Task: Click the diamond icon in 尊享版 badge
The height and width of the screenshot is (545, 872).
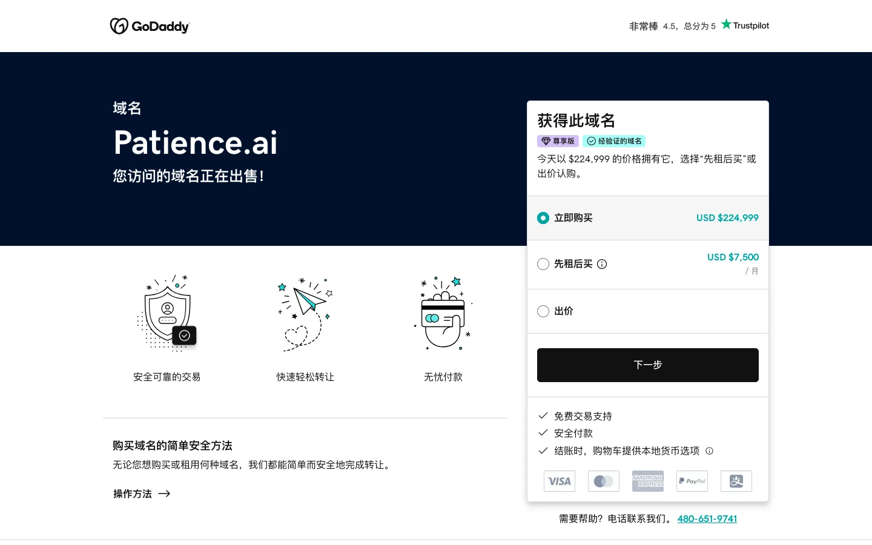Action: [x=546, y=141]
